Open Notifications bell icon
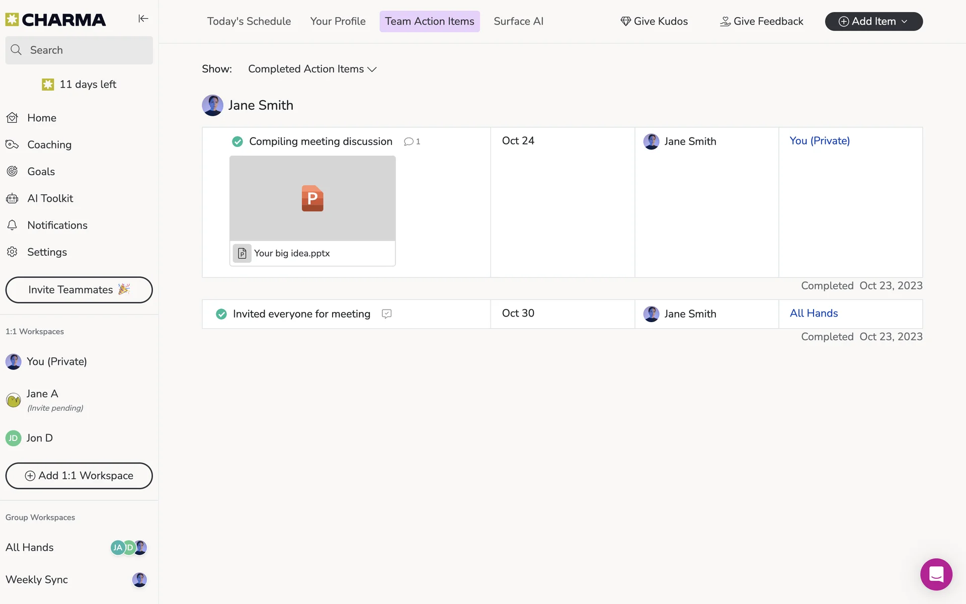This screenshot has height=604, width=966. coord(12,225)
